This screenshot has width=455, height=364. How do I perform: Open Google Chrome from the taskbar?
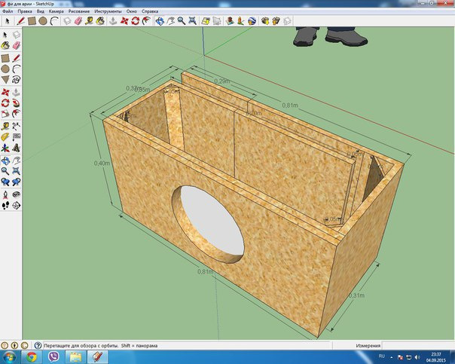pyautogui.click(x=32, y=356)
